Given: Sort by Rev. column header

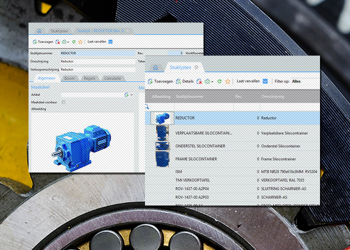Looking at the screenshot, I should coord(238,96).
